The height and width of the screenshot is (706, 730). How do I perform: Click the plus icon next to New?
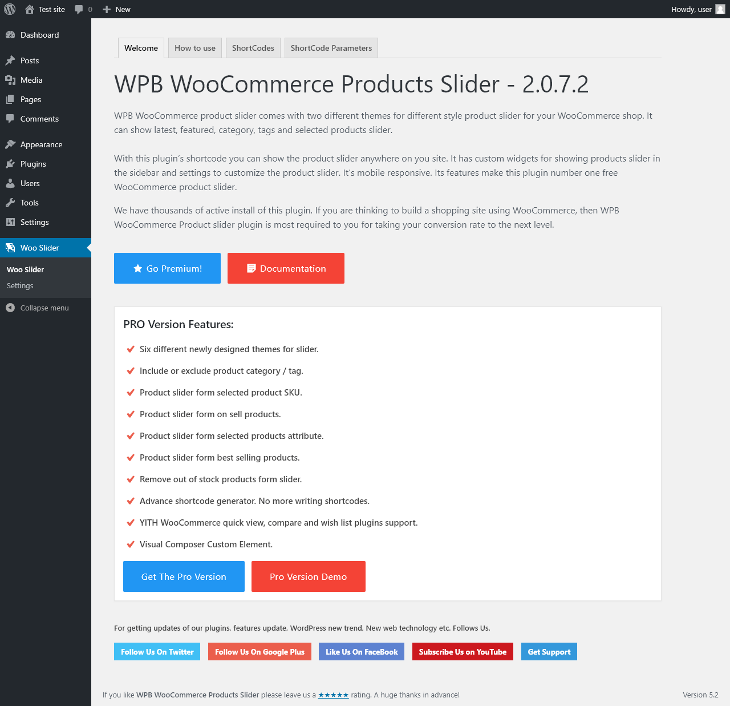[107, 9]
